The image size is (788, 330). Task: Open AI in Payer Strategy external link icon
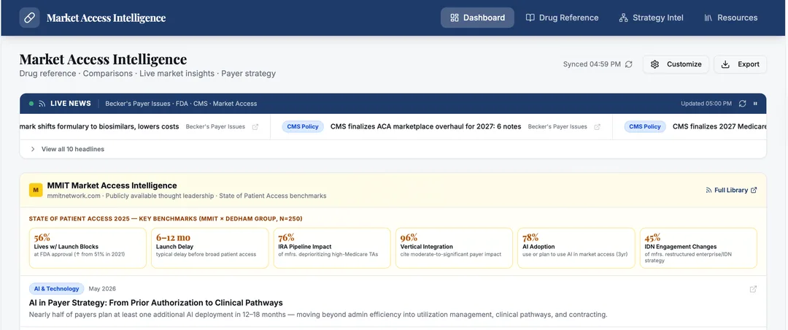pyautogui.click(x=753, y=289)
